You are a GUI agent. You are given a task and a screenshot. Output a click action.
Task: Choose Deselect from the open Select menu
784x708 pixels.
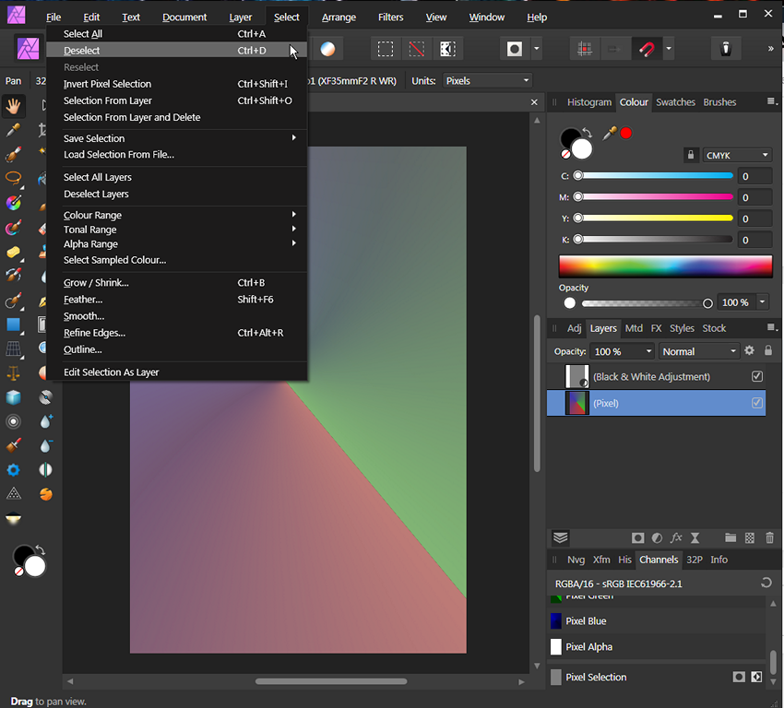(81, 50)
